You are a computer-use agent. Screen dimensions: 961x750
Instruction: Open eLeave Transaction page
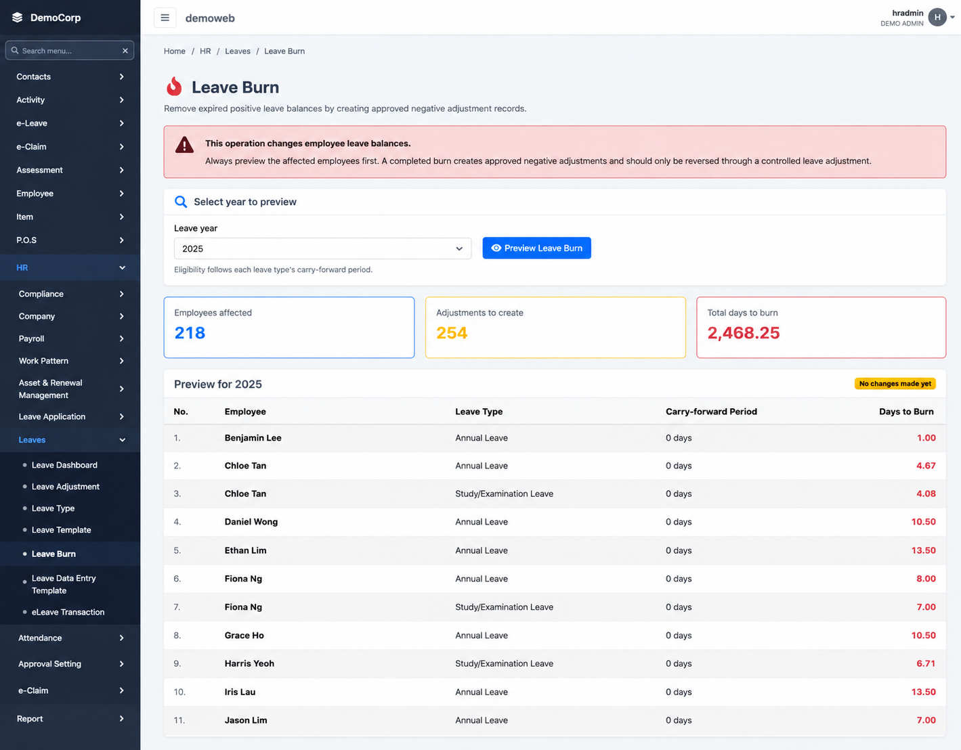click(68, 612)
